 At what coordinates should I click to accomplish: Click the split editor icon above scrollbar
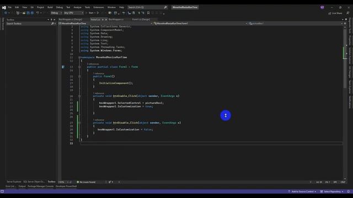[345, 23]
